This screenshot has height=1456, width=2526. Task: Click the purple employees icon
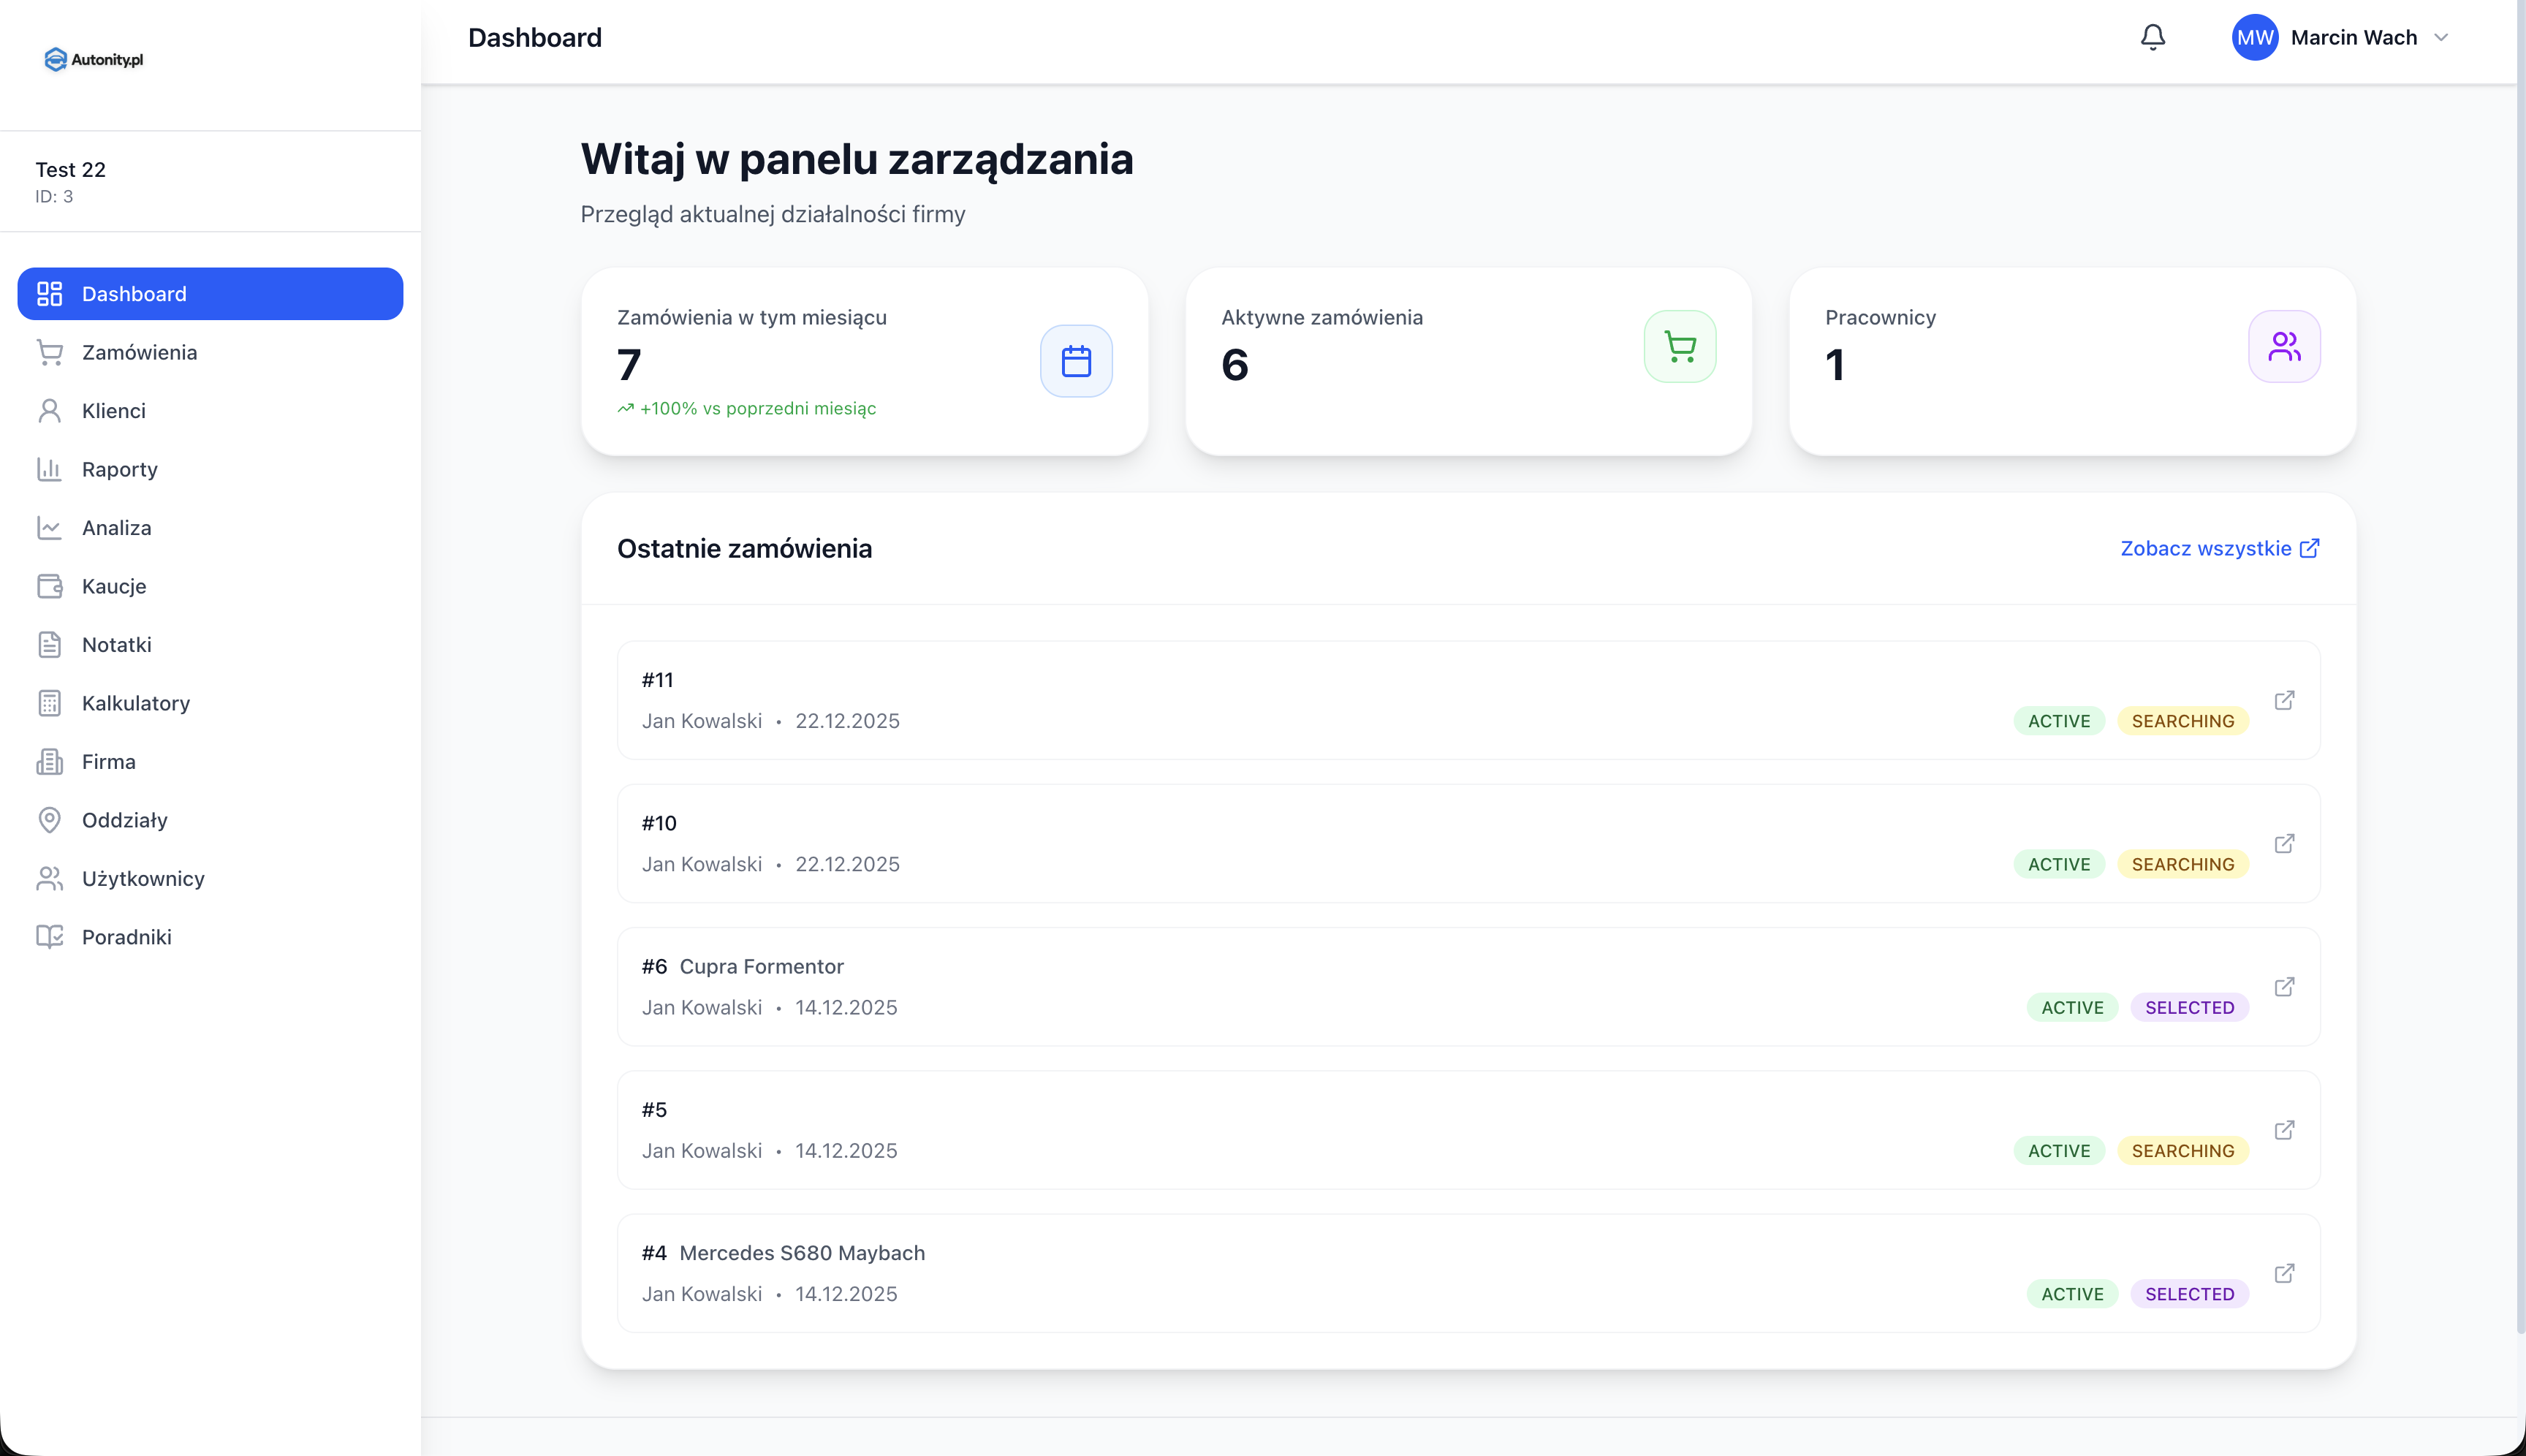tap(2284, 347)
